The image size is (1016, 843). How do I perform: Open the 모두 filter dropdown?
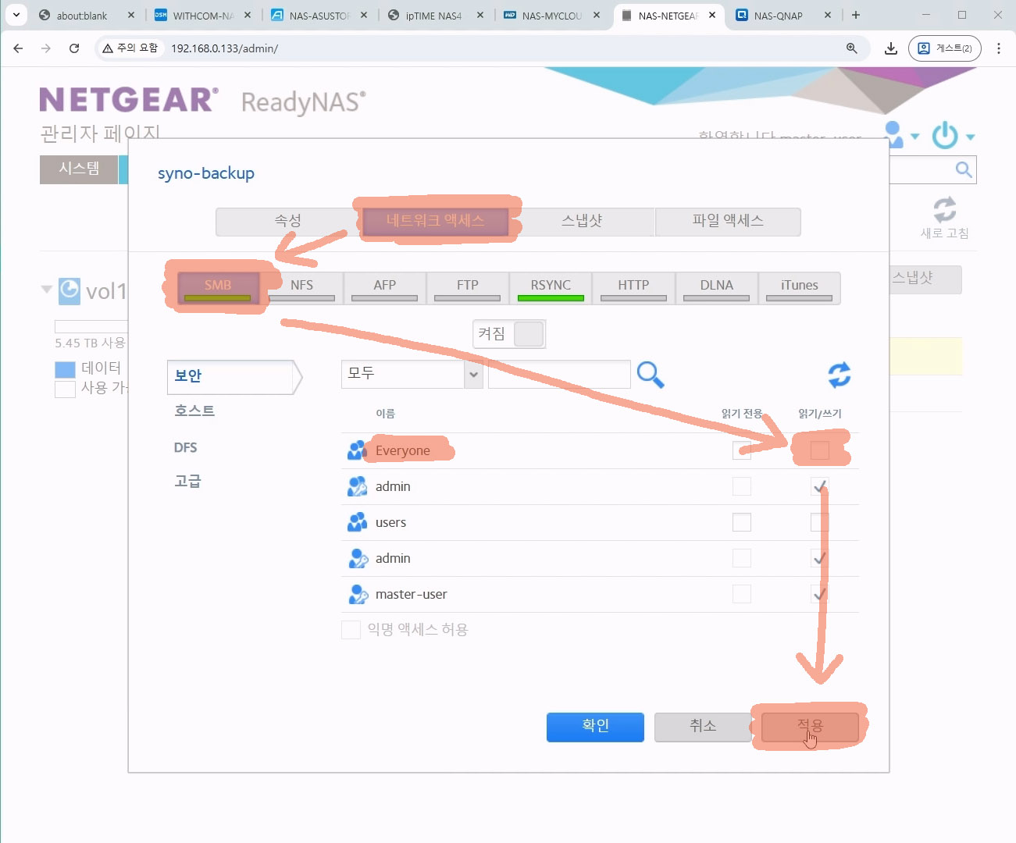[x=473, y=375]
